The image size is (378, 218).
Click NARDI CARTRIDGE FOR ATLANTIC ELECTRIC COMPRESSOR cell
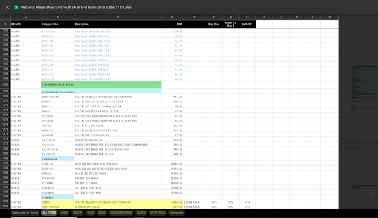click(x=118, y=145)
